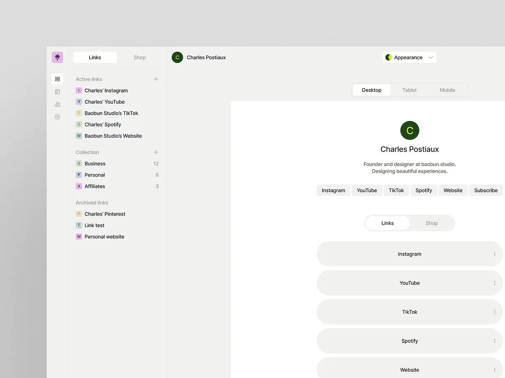Open the calendar icon in sidebar
This screenshot has width=505, height=378.
57,92
